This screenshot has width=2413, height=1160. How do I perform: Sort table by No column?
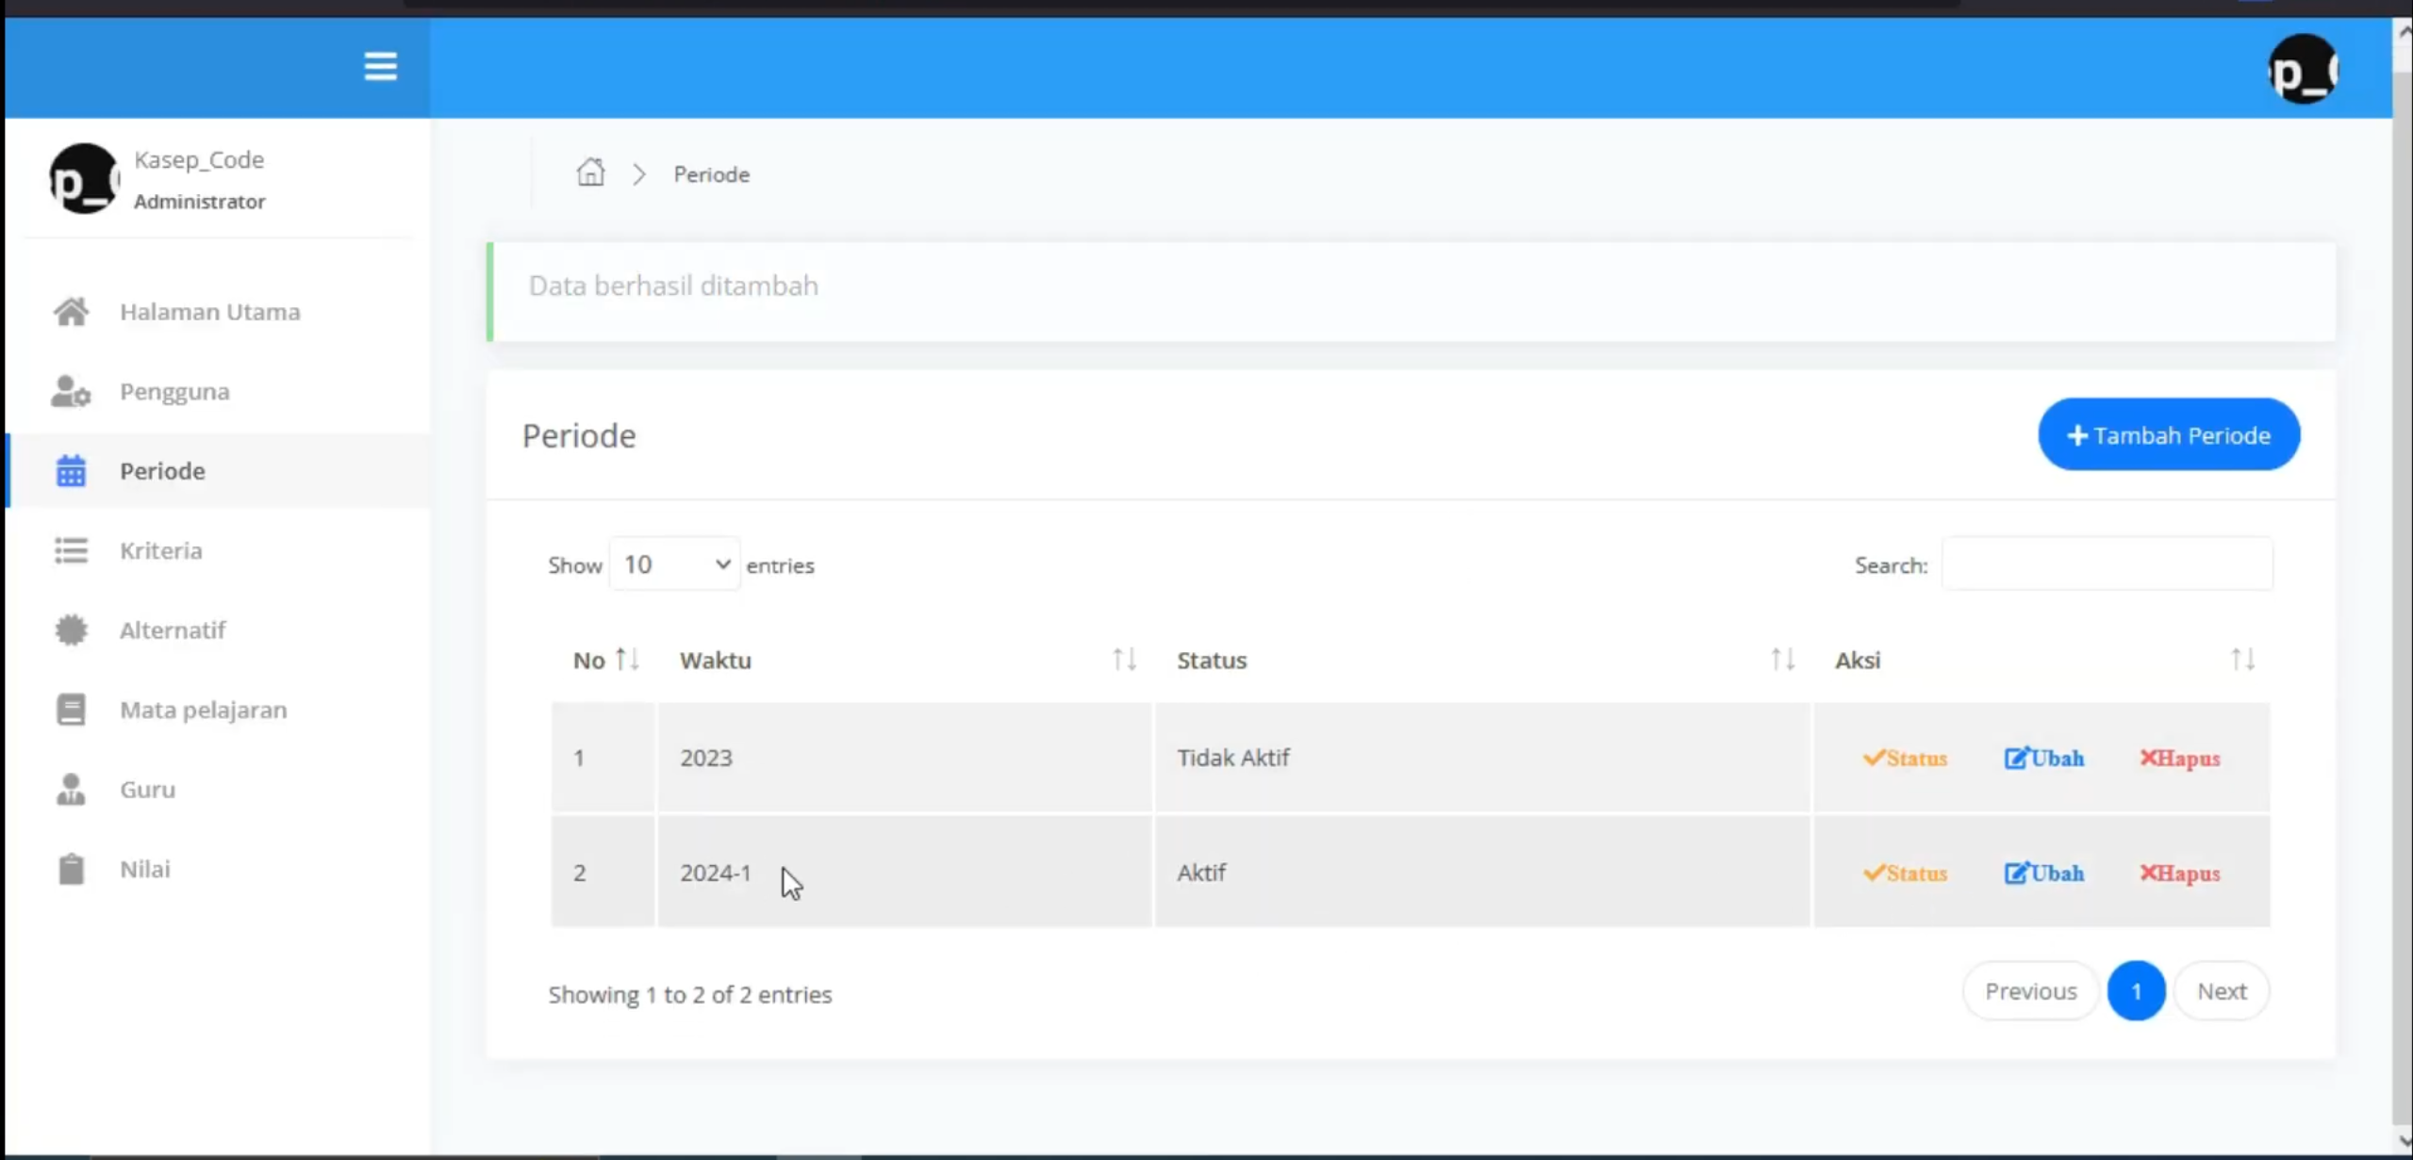click(603, 660)
